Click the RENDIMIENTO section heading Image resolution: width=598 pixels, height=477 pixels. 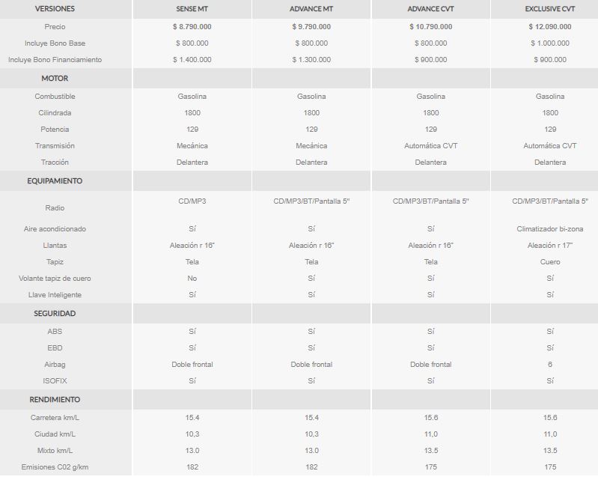tap(55, 400)
